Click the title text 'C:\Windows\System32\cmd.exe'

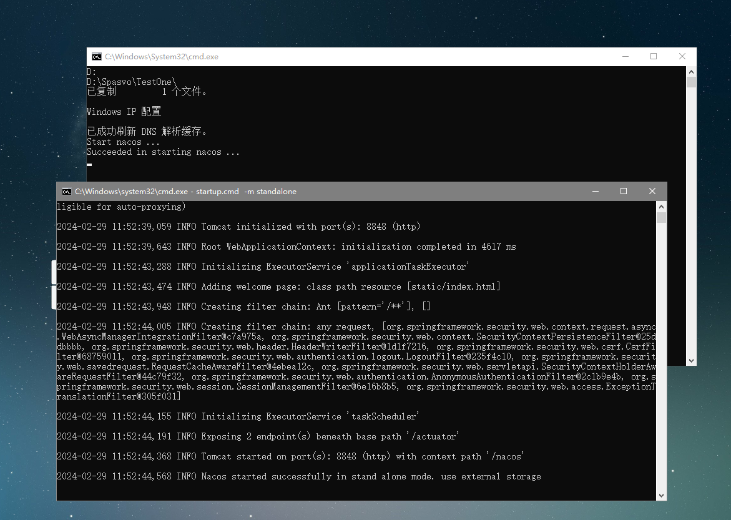[x=161, y=56]
